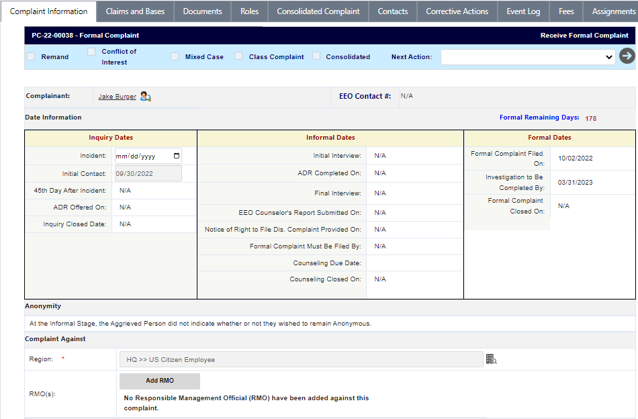Enable the Conflict of Interest checkbox
This screenshot has height=419, width=638.
[x=91, y=52]
